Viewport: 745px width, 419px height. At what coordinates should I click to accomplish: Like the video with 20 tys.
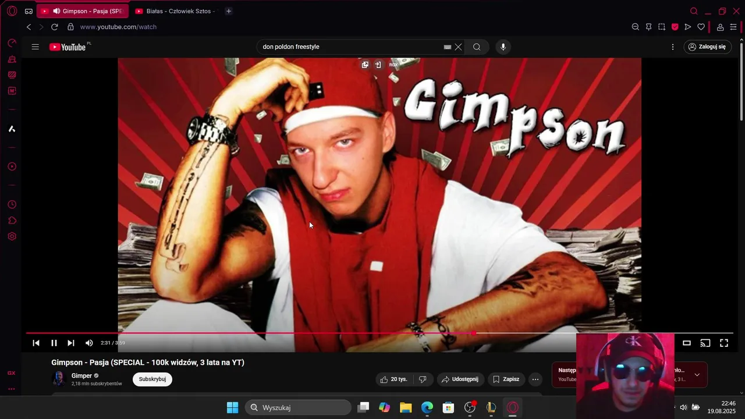point(394,379)
